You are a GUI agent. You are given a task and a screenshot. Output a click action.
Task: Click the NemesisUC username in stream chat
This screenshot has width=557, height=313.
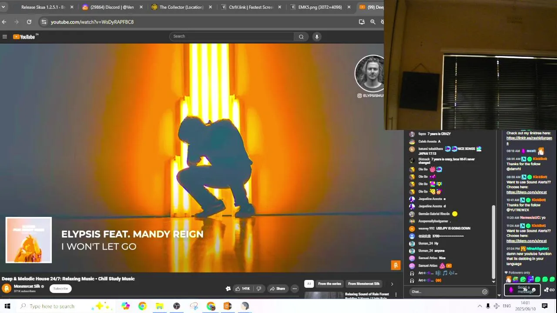pyautogui.click(x=530, y=218)
